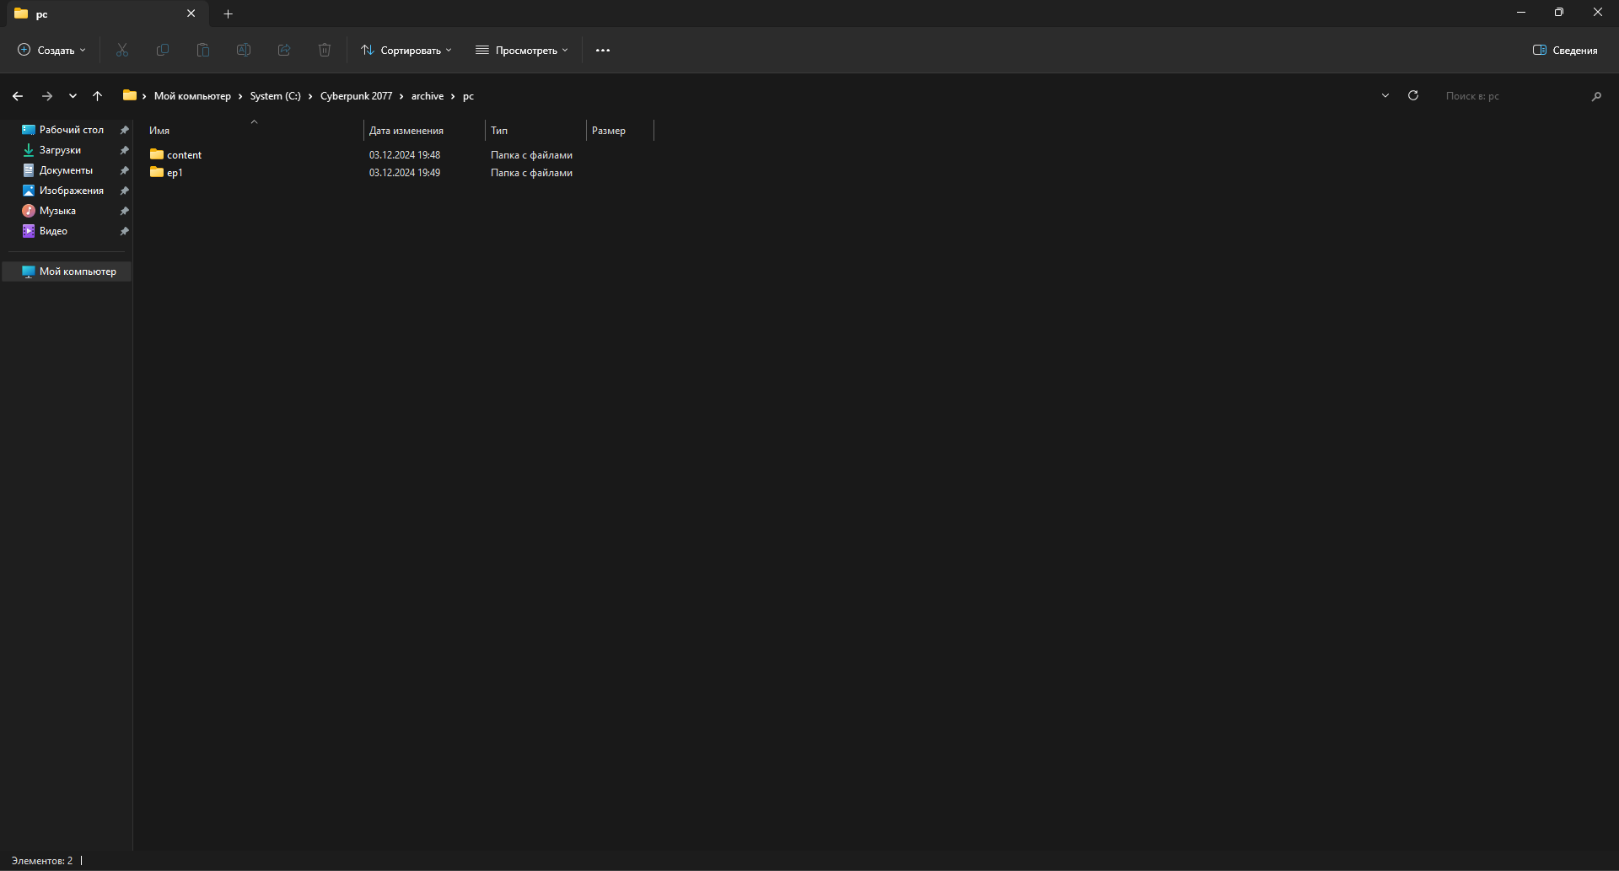Image resolution: width=1619 pixels, height=871 pixels.
Task: Click Cyberpunk 2077 in the breadcrumb path
Action: (356, 96)
